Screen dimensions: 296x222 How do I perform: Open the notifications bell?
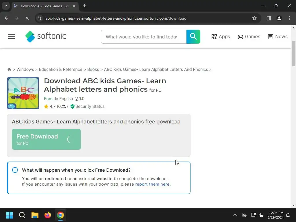coord(288,215)
